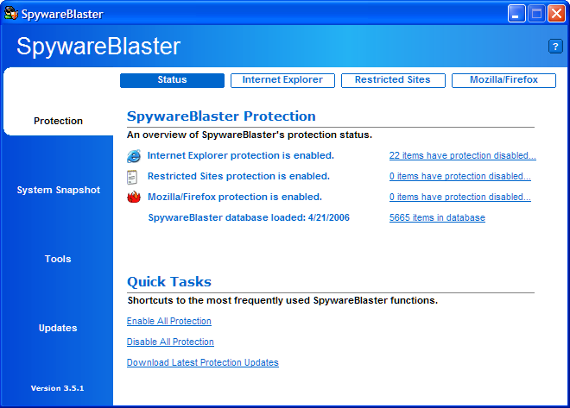This screenshot has width=570, height=408.
Task: Minimize the SpywareBlaster window
Action: click(516, 14)
